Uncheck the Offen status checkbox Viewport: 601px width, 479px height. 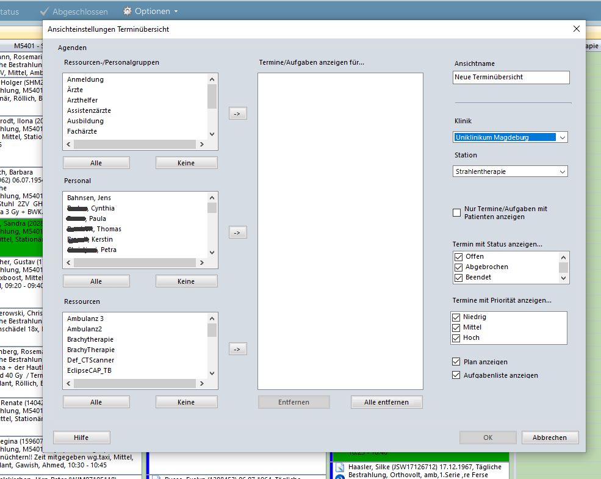(x=458, y=257)
